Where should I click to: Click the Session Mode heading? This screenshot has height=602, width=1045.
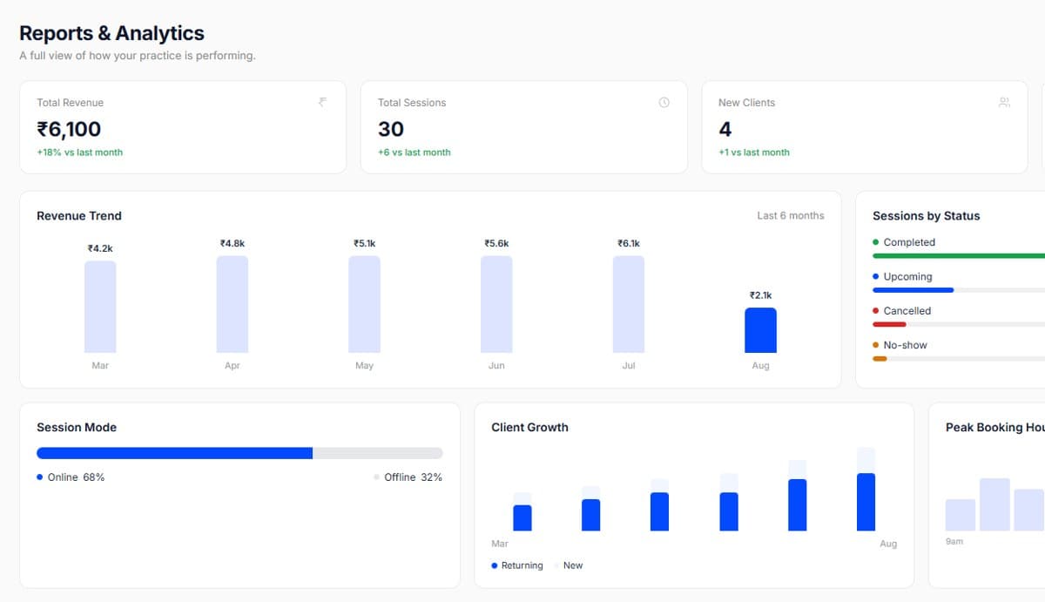[x=77, y=428]
